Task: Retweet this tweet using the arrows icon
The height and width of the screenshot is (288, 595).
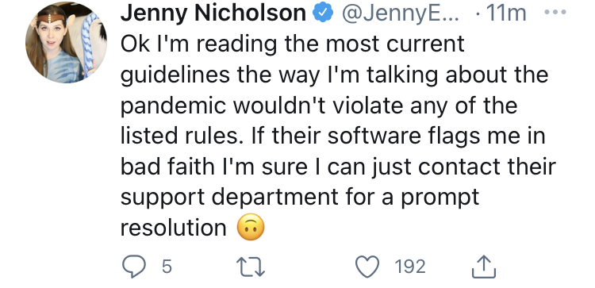Action: [x=251, y=267]
